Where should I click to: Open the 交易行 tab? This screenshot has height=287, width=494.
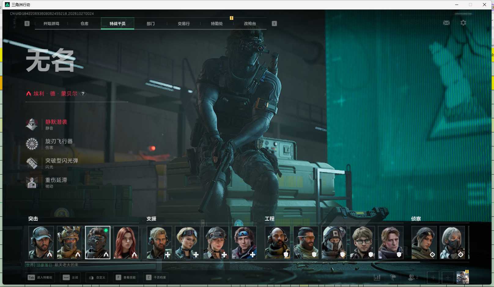[184, 24]
